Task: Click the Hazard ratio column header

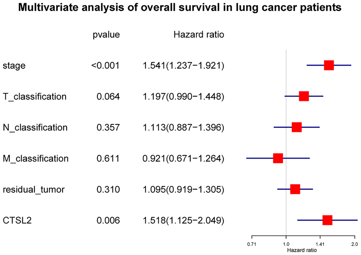Action: [x=199, y=35]
